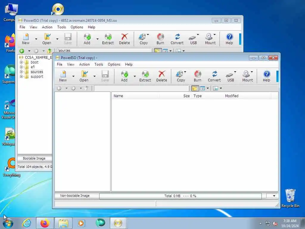Open Recycle Bin desktop icon
The height and width of the screenshot is (229, 305).
tap(290, 198)
